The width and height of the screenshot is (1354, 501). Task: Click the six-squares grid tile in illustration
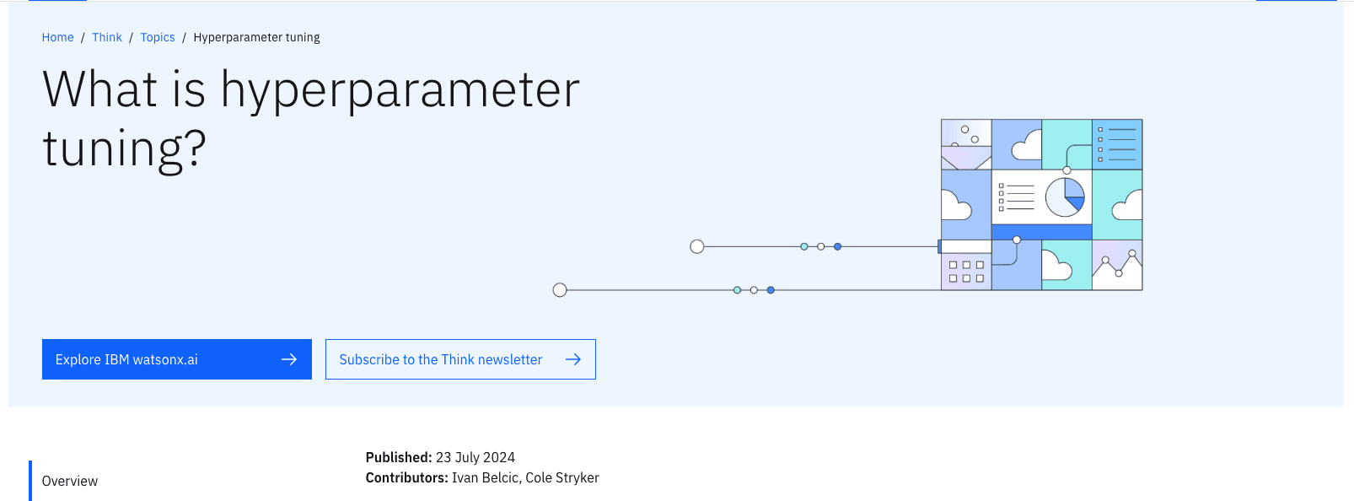click(x=966, y=272)
